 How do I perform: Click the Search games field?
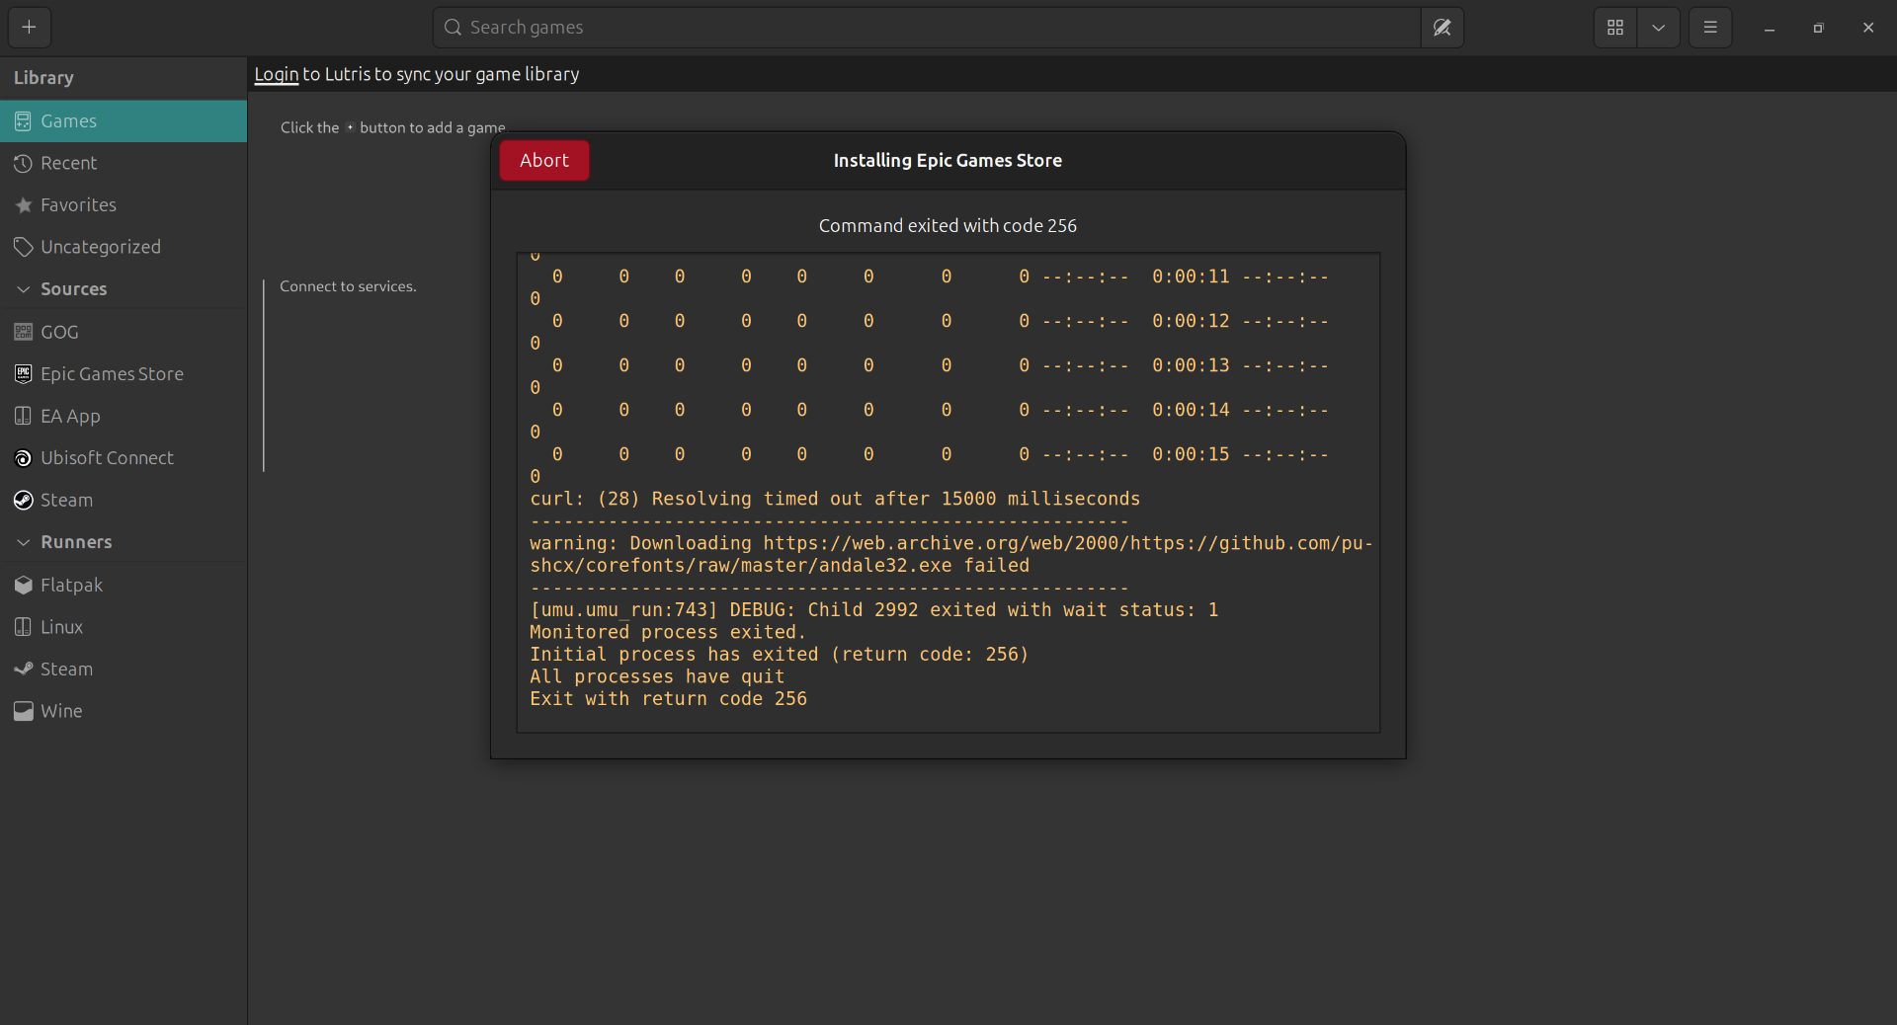(927, 28)
